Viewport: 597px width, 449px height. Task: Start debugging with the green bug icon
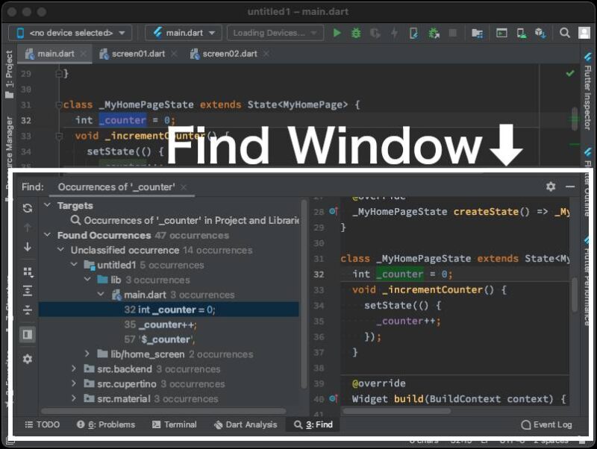356,33
